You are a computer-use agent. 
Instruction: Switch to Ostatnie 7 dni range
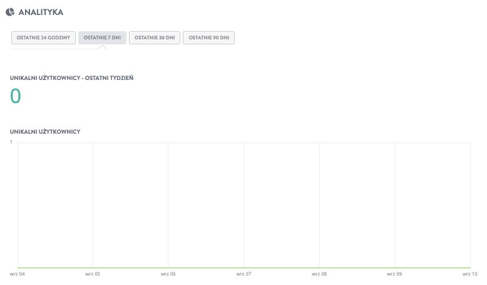coord(102,38)
